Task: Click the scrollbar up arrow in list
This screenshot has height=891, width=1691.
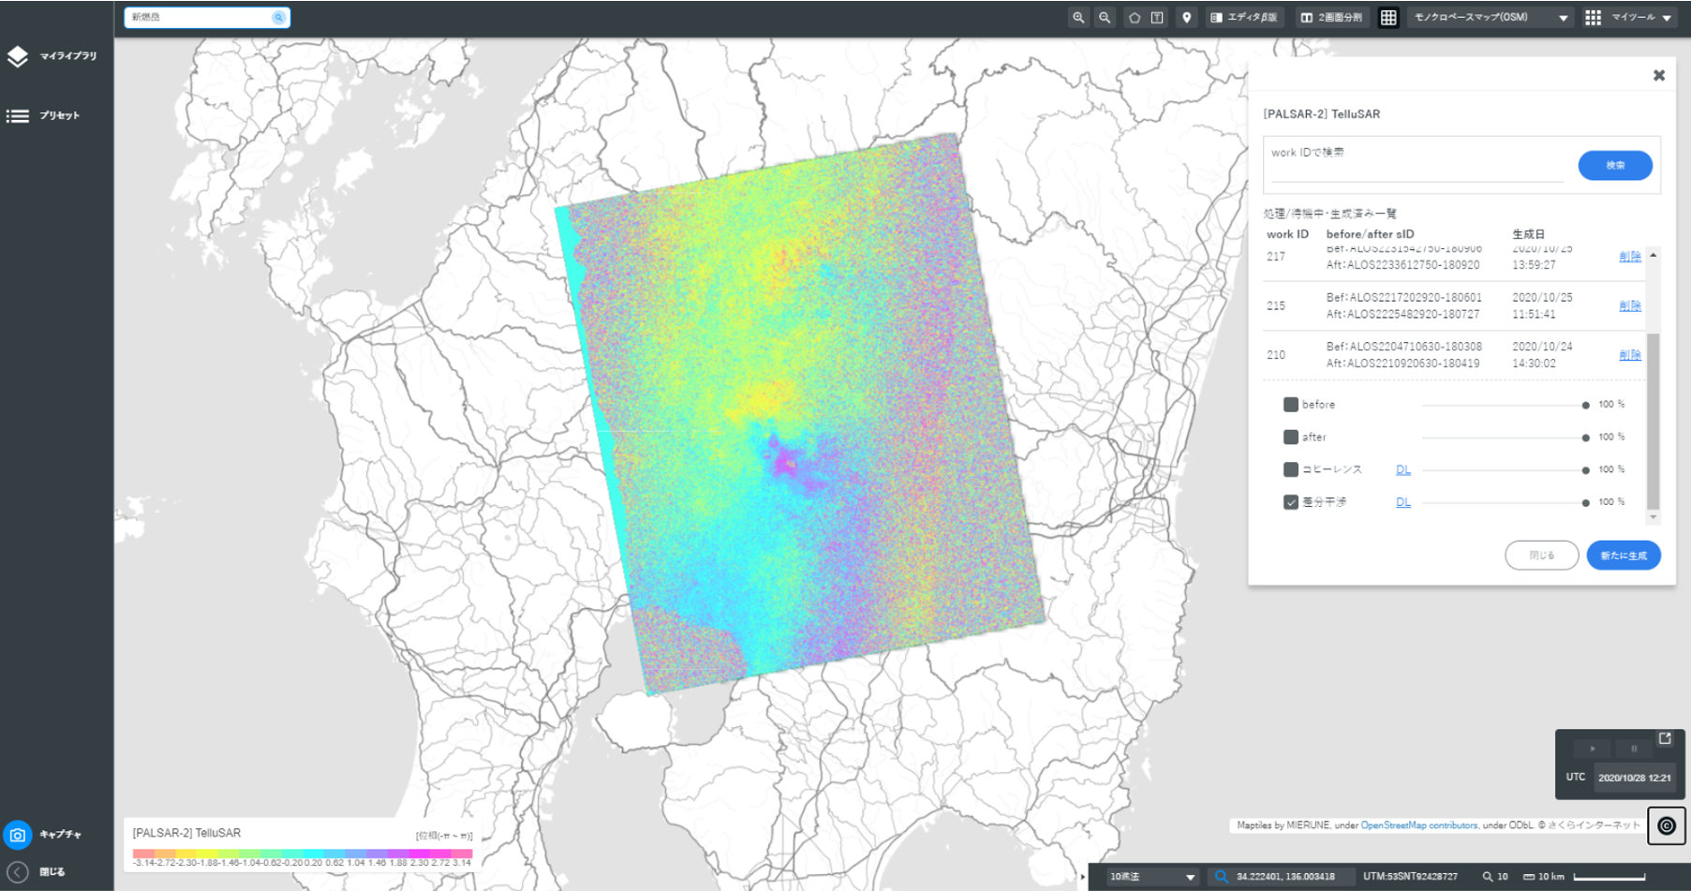Action: [1654, 255]
